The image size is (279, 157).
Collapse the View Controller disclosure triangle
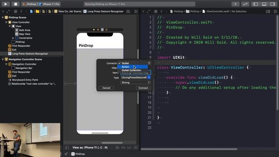pos(6,22)
